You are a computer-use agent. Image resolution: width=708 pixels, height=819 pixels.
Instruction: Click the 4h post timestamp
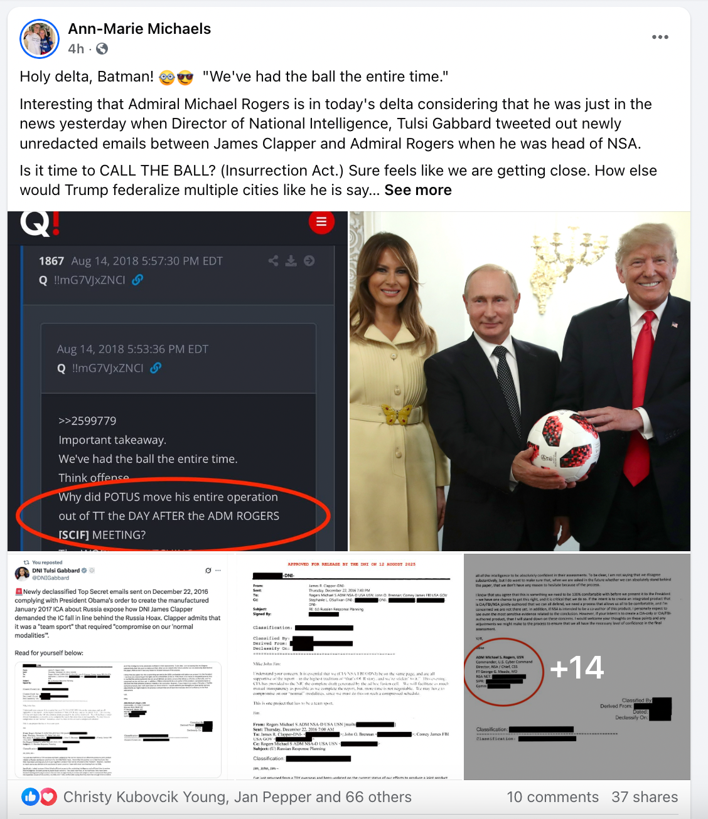point(76,49)
